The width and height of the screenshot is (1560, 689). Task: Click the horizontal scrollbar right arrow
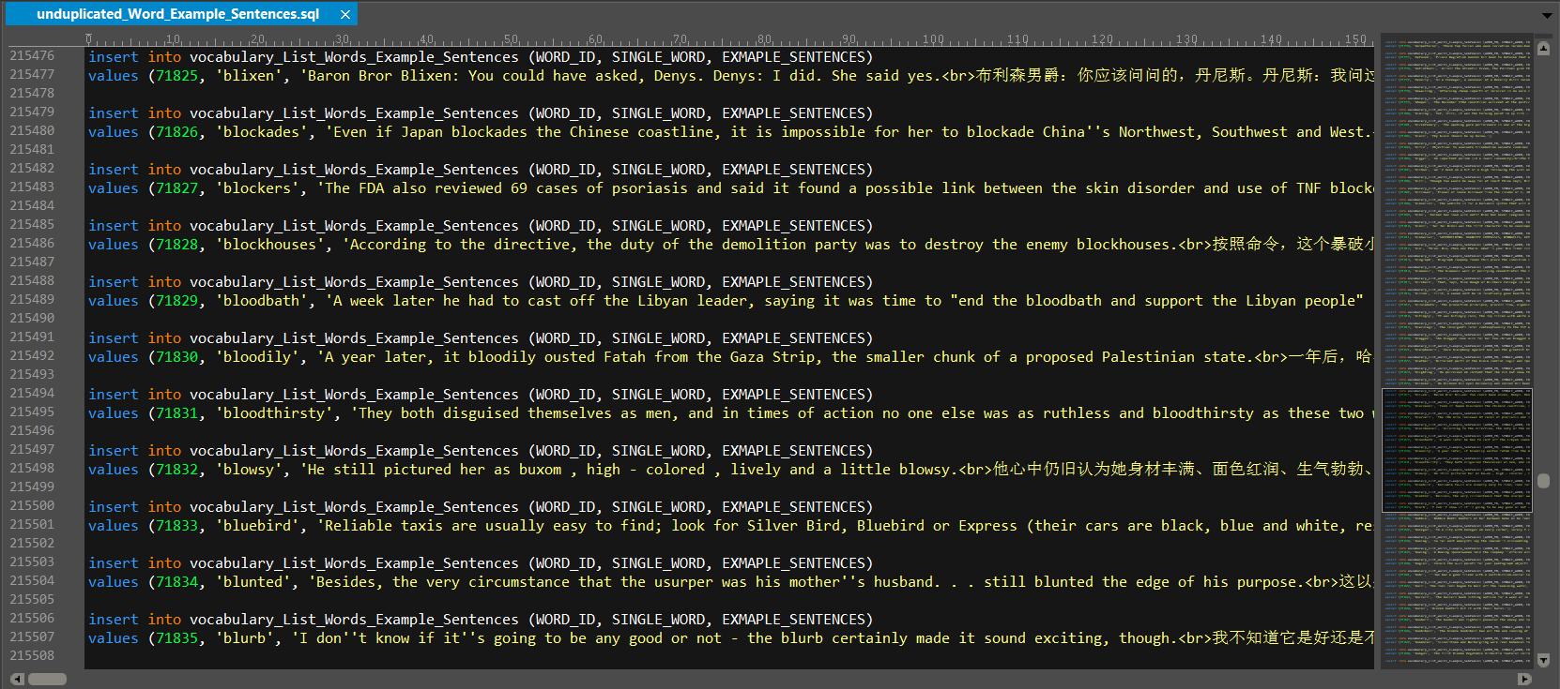tap(1524, 679)
